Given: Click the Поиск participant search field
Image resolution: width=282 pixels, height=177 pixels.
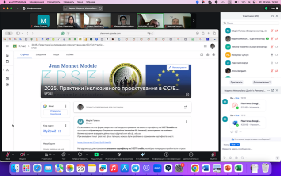Looking at the screenshot, I should coord(251,23).
